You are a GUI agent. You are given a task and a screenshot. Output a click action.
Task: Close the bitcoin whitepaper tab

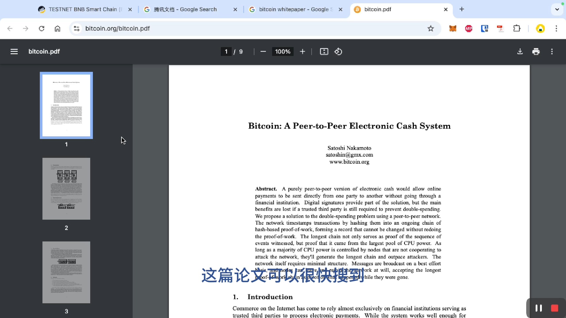tap(340, 9)
